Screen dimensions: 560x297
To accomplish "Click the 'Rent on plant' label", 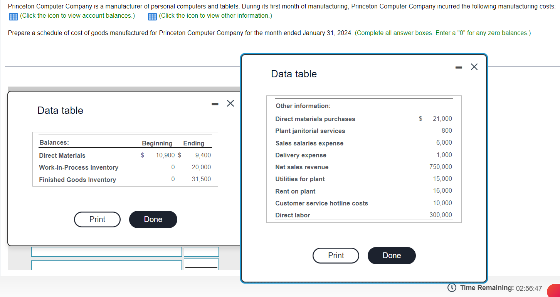I will (295, 192).
